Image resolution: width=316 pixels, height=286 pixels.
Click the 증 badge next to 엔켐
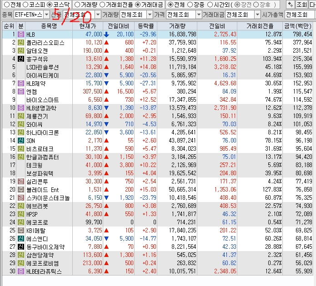point(21,91)
